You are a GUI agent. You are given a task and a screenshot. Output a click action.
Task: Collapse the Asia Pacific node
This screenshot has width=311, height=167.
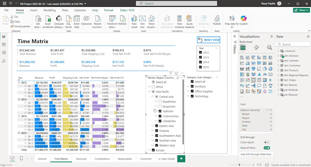point(150,92)
